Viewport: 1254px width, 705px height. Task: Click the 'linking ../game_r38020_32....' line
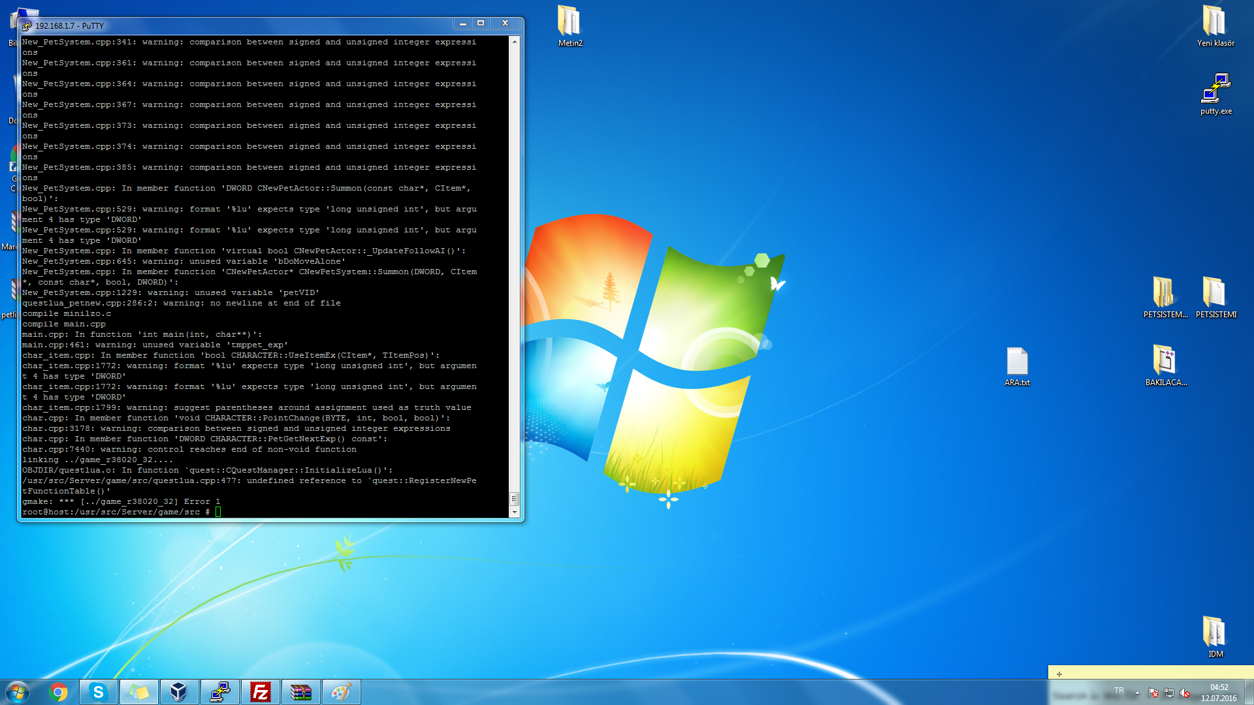[x=98, y=460]
